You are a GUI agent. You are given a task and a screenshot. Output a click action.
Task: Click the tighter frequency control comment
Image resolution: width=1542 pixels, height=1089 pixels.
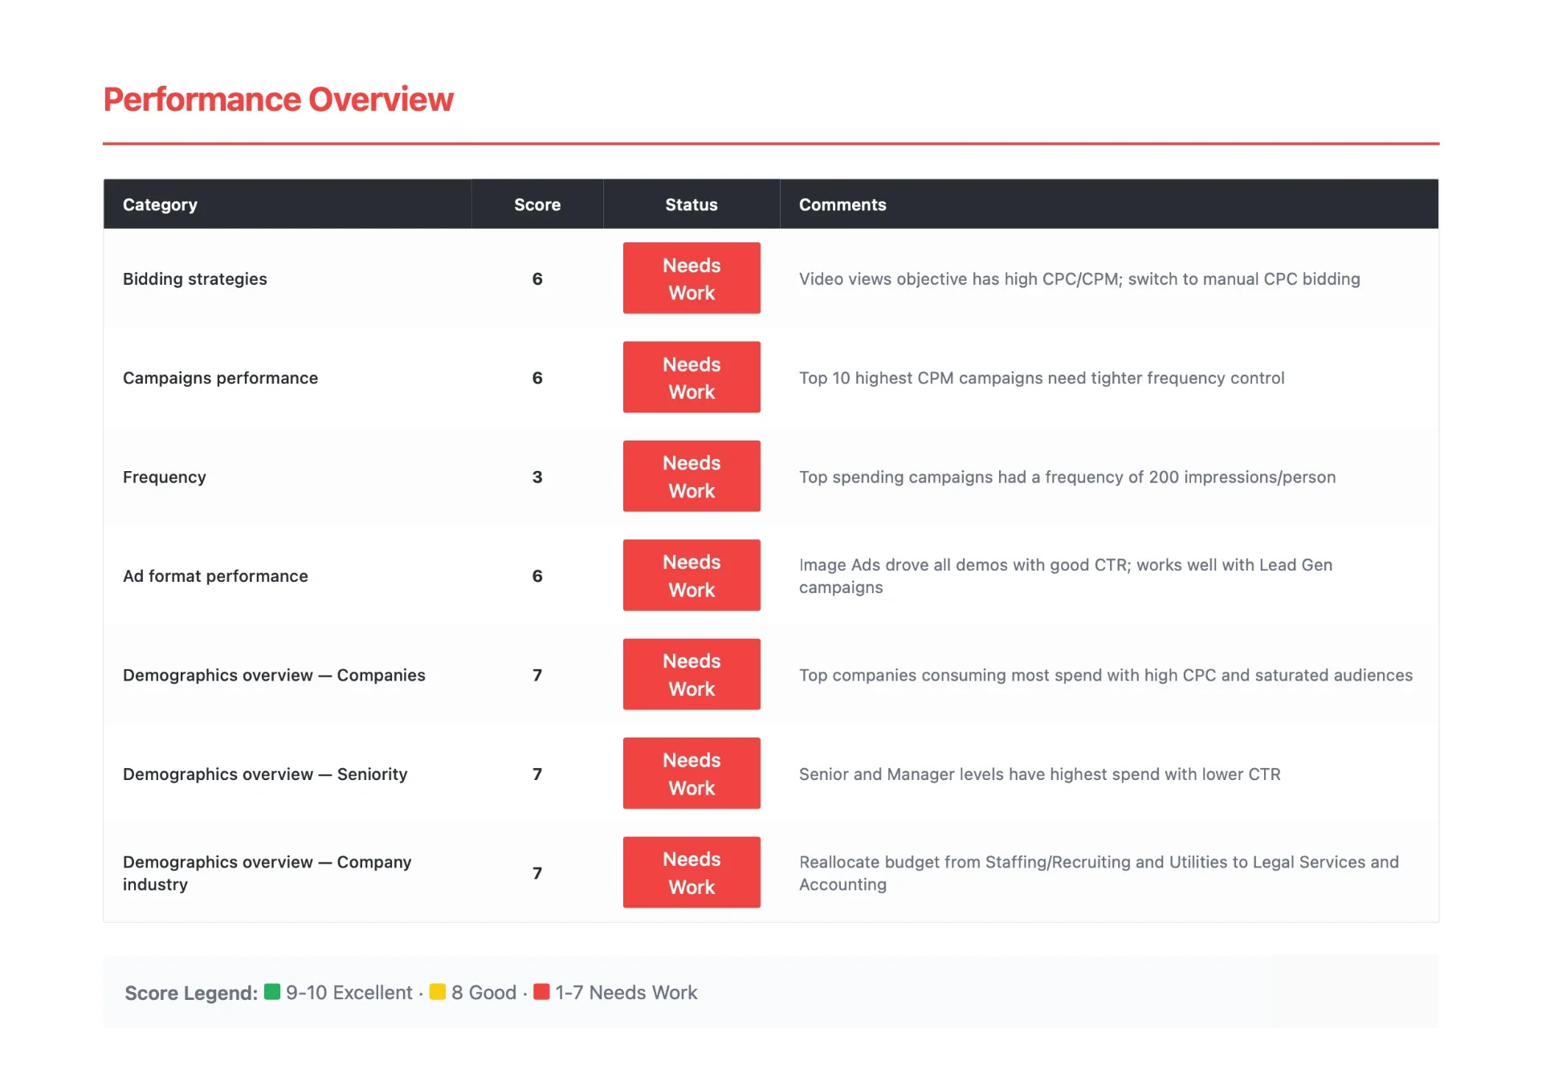tap(1042, 378)
